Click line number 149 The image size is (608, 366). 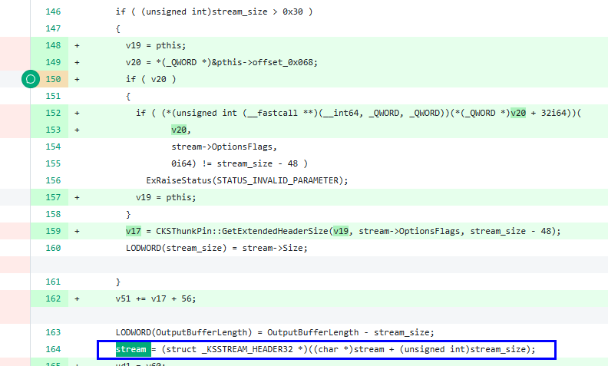[x=53, y=62]
